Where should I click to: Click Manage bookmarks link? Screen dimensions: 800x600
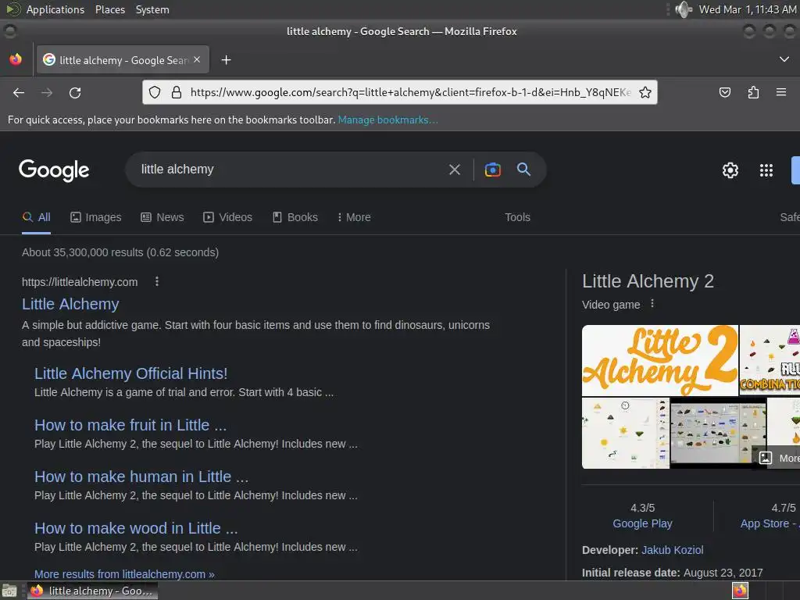[387, 120]
